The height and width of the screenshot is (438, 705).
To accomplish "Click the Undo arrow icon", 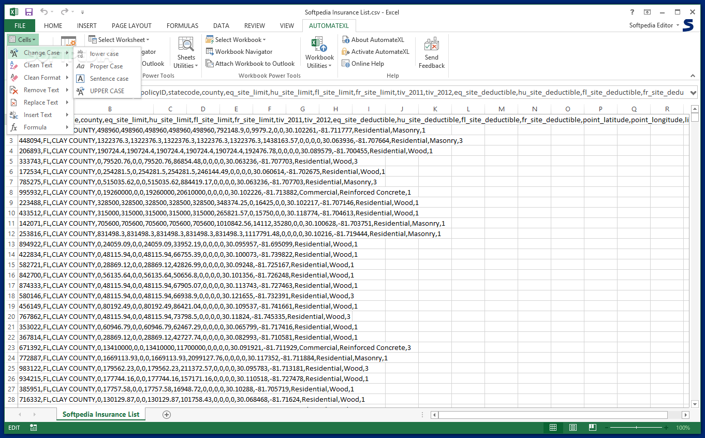I will (44, 12).
